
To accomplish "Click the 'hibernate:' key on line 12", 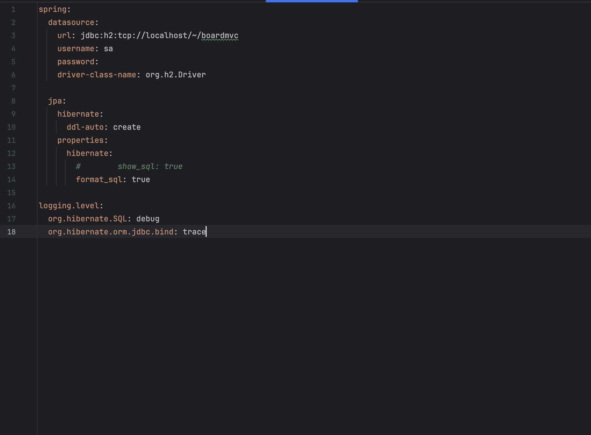I will click(x=89, y=154).
